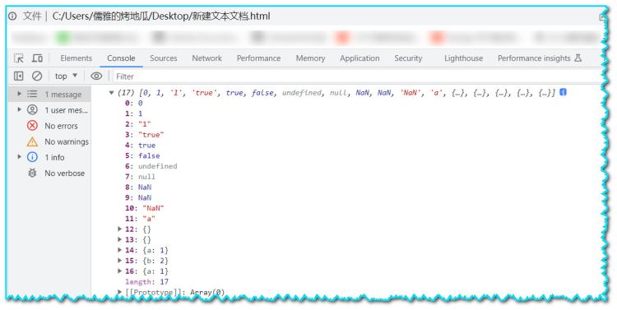This screenshot has width=617, height=310.
Task: Click array entry 10: "NaN"
Action: click(145, 208)
